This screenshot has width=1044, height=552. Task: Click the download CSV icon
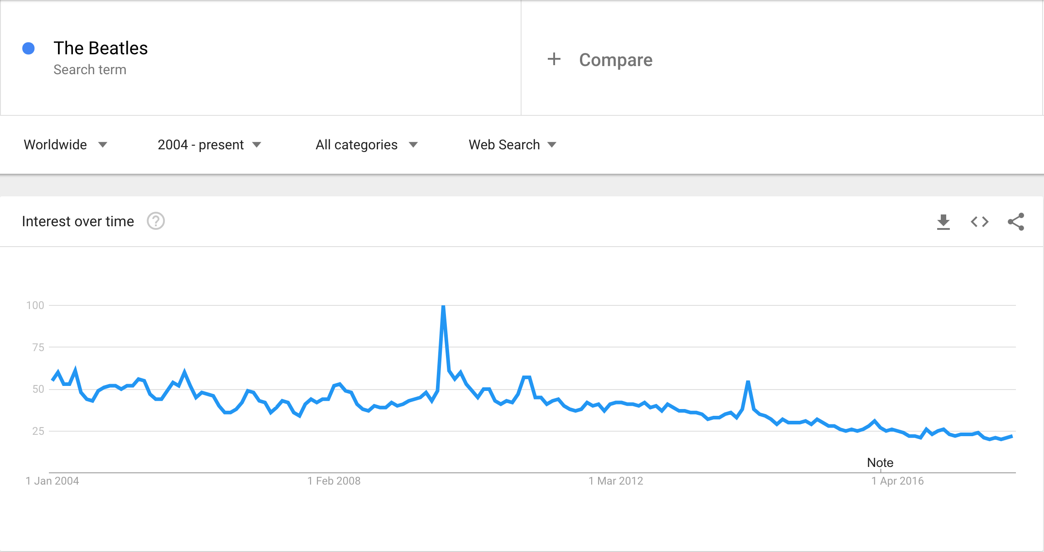click(x=943, y=222)
